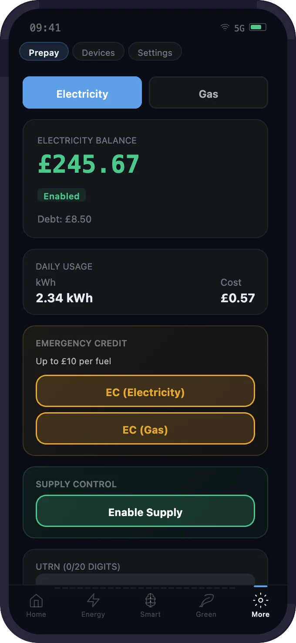Viewport: 296px width, 643px height.
Task: Select the Smart brain icon
Action: coord(151,601)
